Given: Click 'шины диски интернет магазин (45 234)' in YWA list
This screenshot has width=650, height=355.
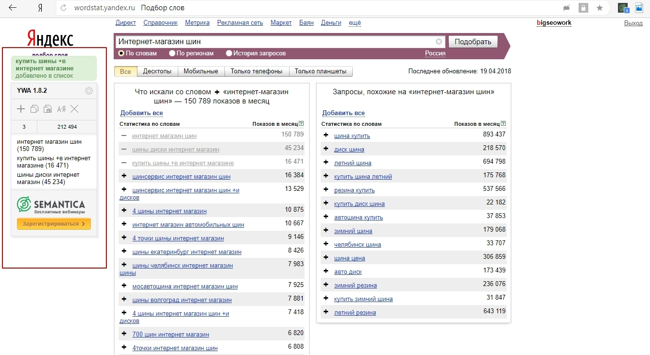Looking at the screenshot, I should point(48,178).
